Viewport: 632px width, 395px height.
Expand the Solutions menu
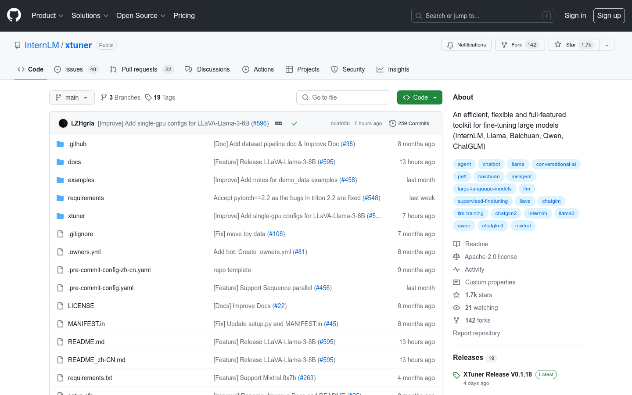(x=90, y=15)
